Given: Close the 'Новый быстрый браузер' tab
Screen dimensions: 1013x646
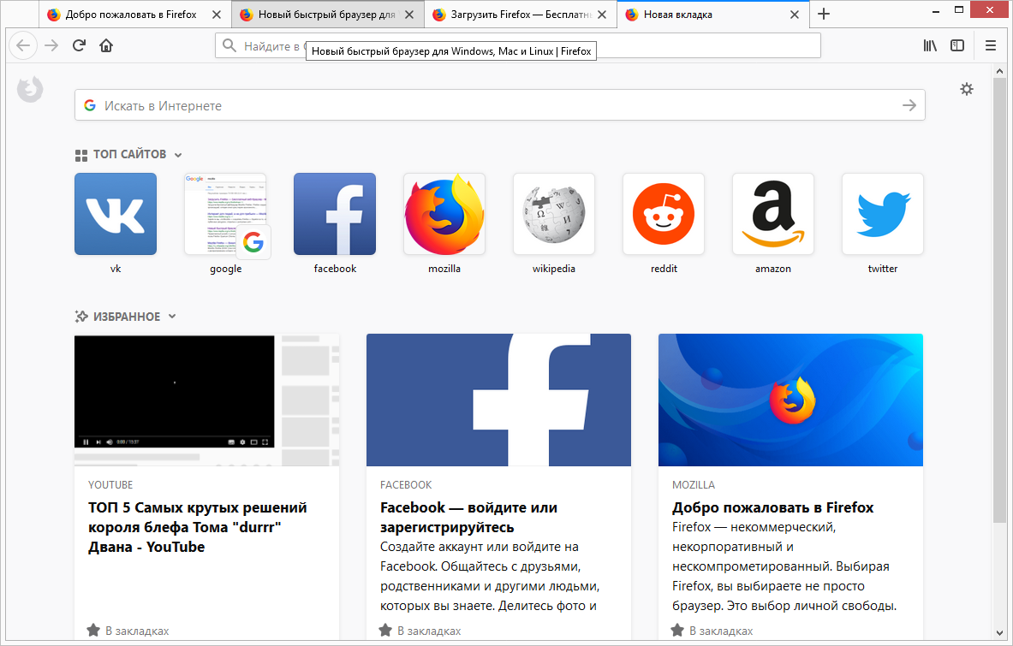Looking at the screenshot, I should pos(409,15).
